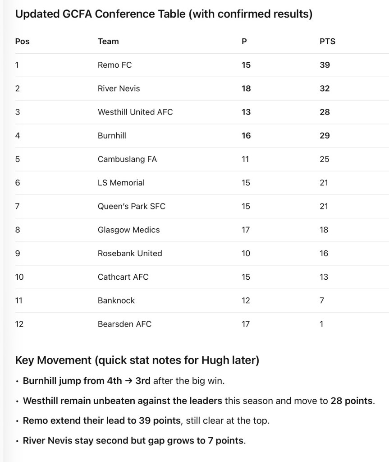The width and height of the screenshot is (389, 462).
Task: Click Westhill United AFC in the table
Action: tap(135, 112)
